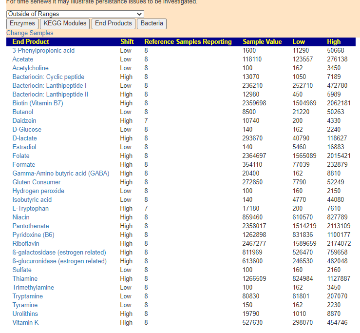360x333 pixels.
Task: Open the Gluten Consumer link
Action: point(37,182)
